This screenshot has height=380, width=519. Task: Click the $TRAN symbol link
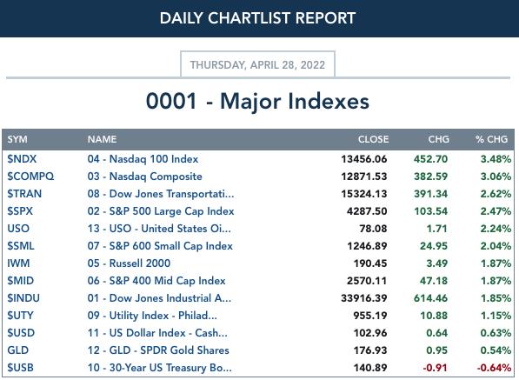(24, 194)
